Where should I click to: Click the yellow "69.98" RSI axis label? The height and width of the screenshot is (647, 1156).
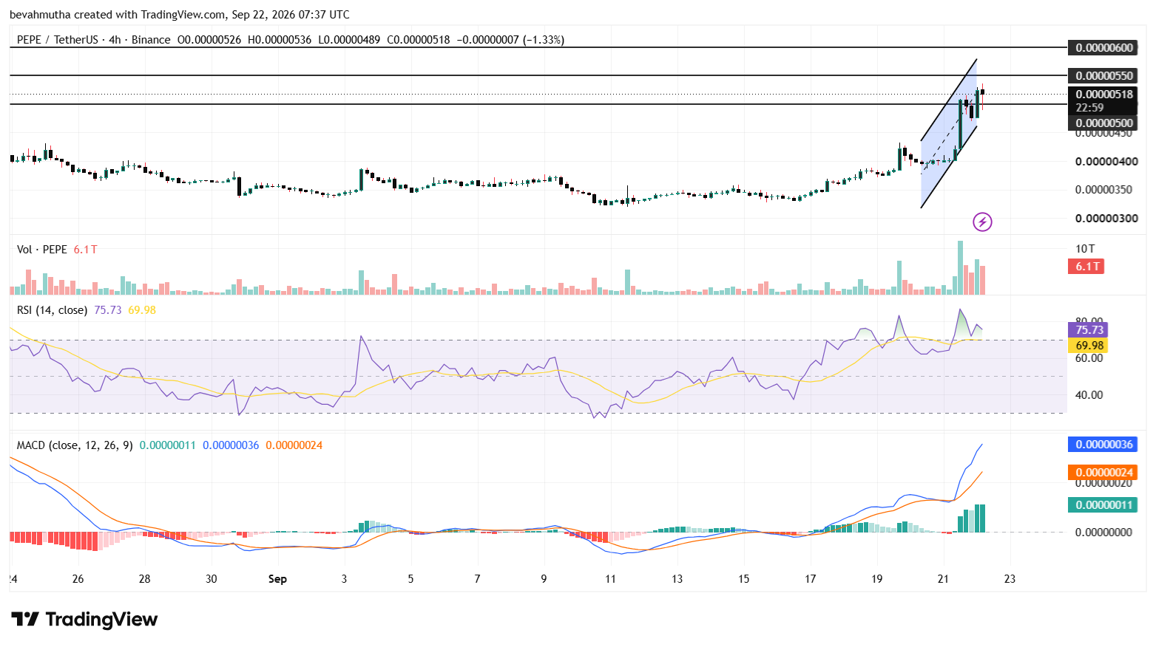click(x=1088, y=346)
